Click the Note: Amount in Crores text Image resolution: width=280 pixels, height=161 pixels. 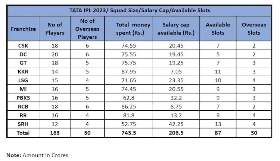tap(37, 155)
